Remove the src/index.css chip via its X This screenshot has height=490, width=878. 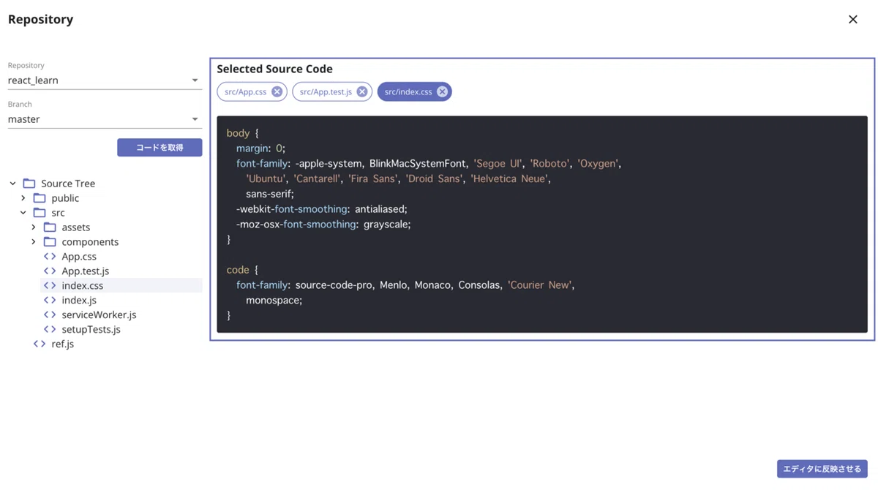(x=442, y=92)
